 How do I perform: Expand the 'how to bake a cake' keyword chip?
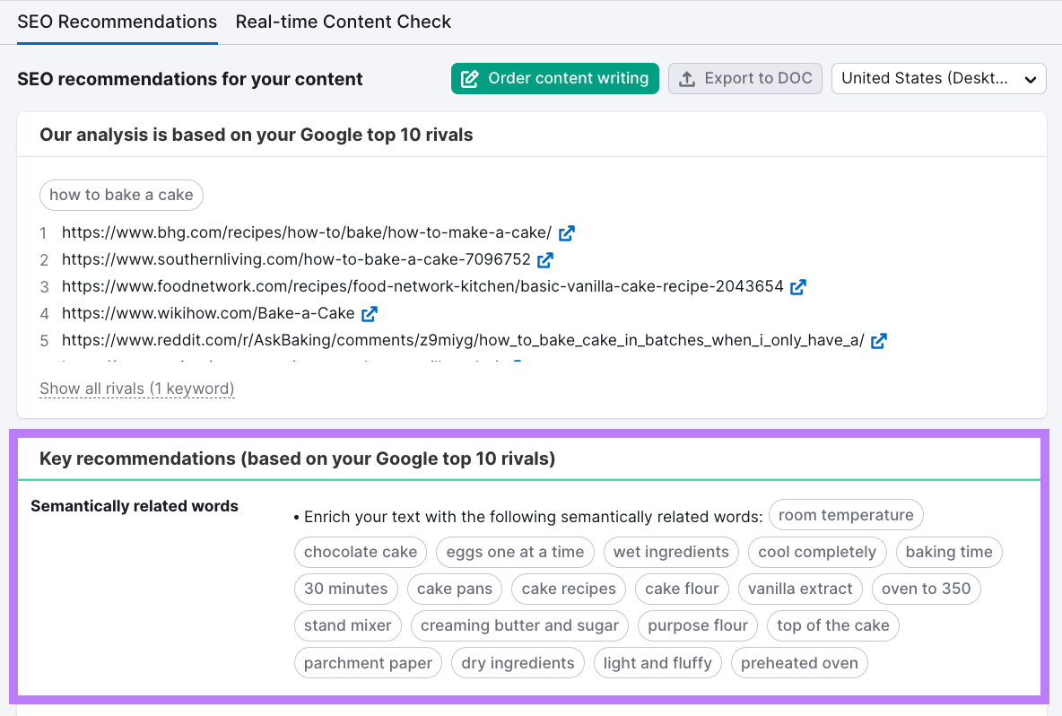pos(121,195)
